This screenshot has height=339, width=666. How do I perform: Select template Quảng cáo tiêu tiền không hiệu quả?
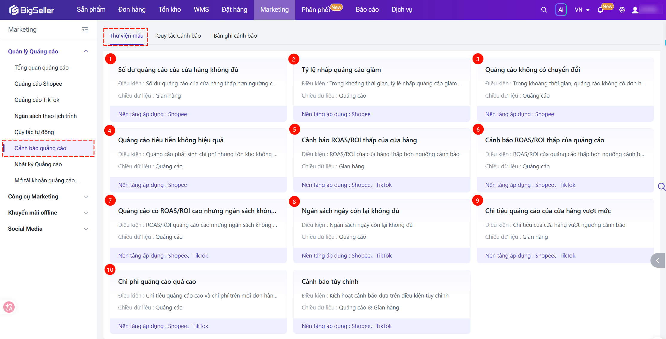pyautogui.click(x=198, y=160)
